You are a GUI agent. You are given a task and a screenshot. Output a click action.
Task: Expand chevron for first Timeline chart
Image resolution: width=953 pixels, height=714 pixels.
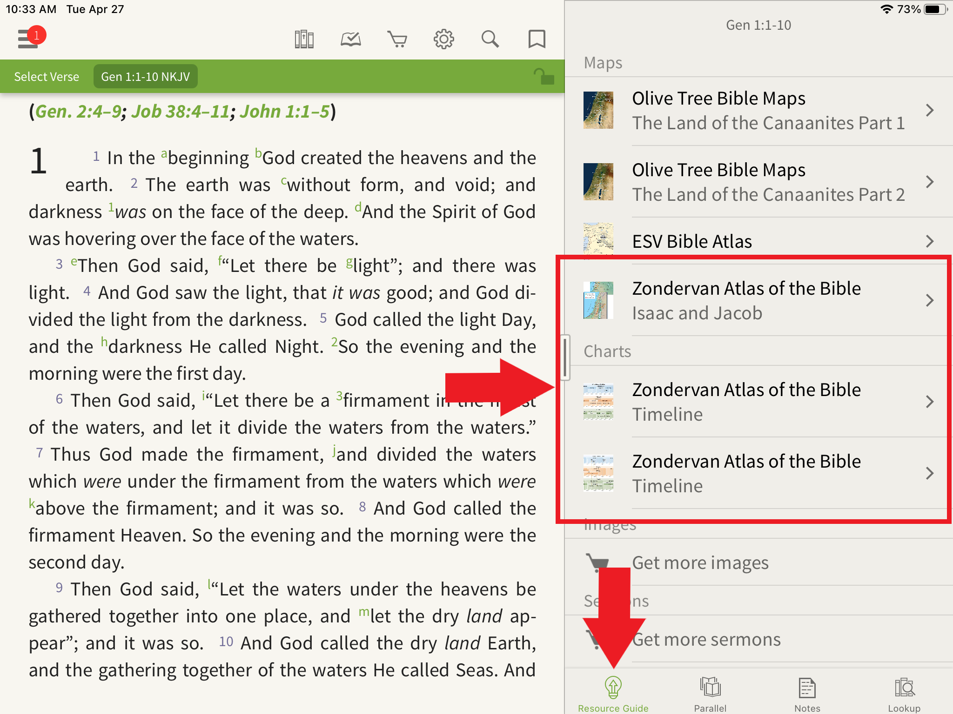[930, 402]
